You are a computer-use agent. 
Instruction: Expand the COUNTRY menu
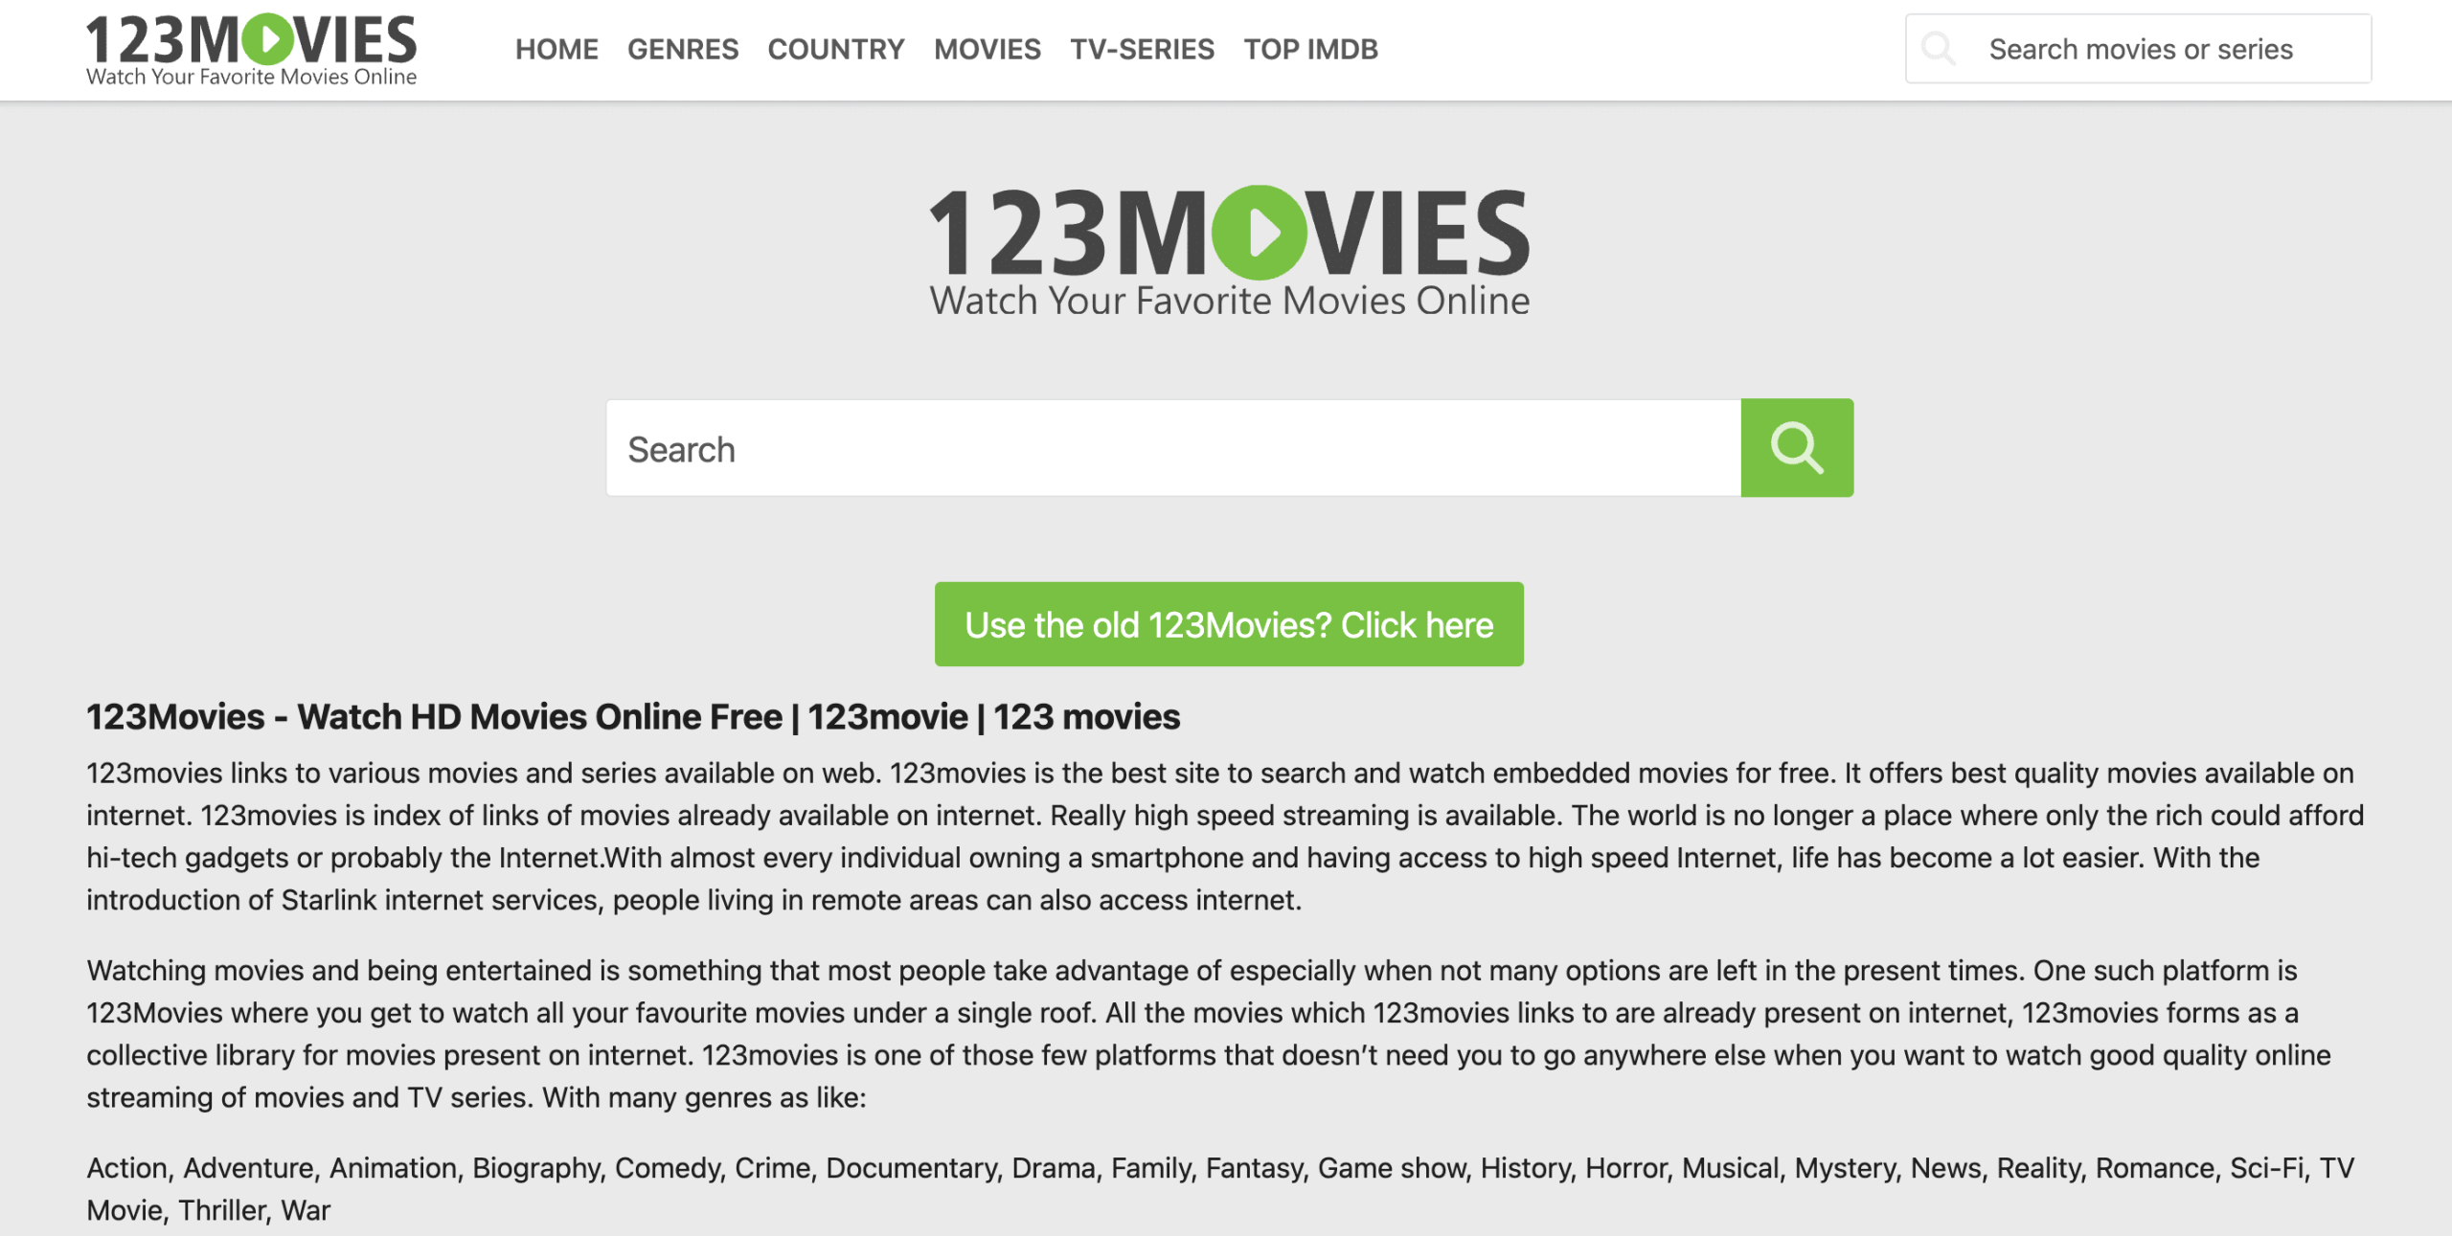[x=836, y=49]
